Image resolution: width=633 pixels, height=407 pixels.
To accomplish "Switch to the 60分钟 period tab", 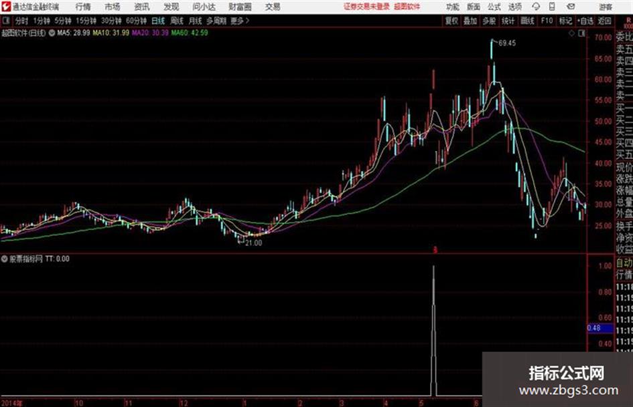I will point(137,21).
